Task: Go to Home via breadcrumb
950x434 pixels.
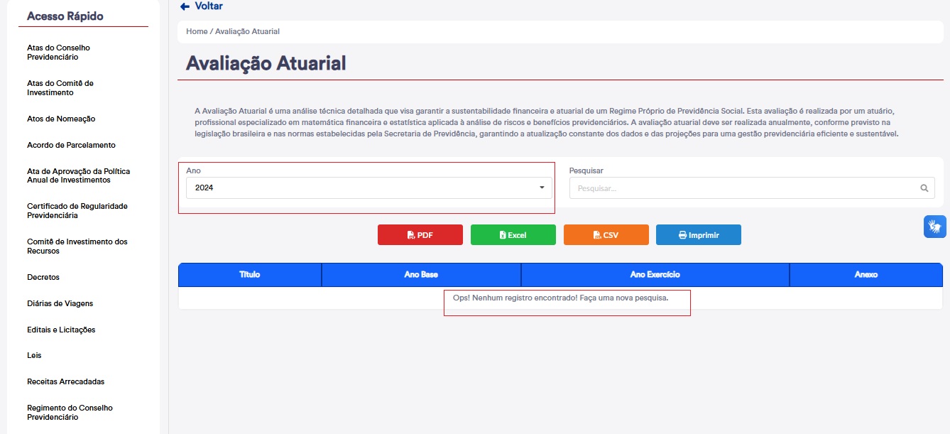Action: [x=196, y=32]
